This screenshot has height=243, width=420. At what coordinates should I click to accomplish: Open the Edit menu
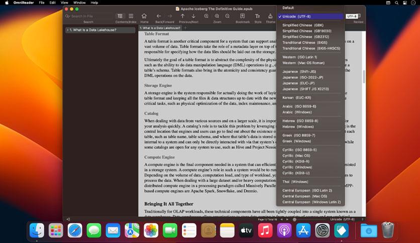[52, 3]
